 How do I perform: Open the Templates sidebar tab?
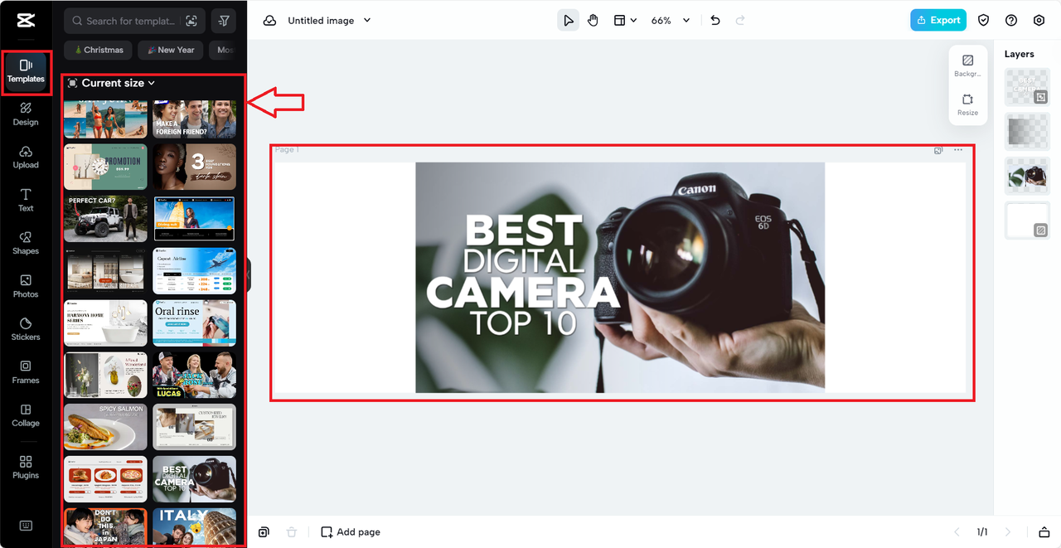[26, 71]
